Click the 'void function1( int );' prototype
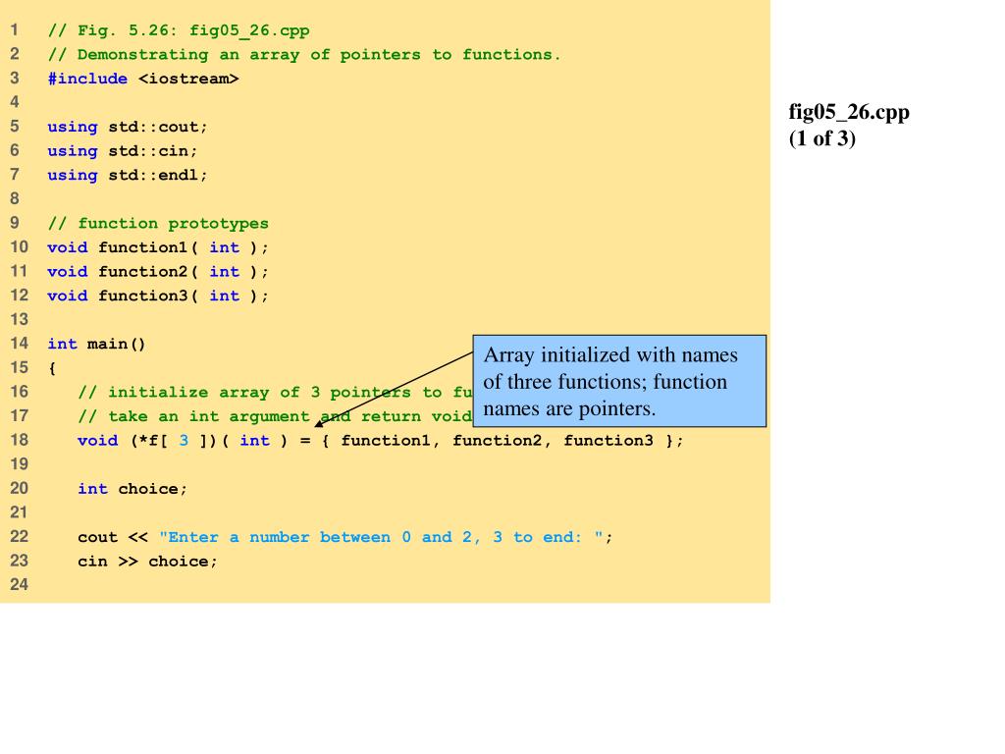 point(158,247)
